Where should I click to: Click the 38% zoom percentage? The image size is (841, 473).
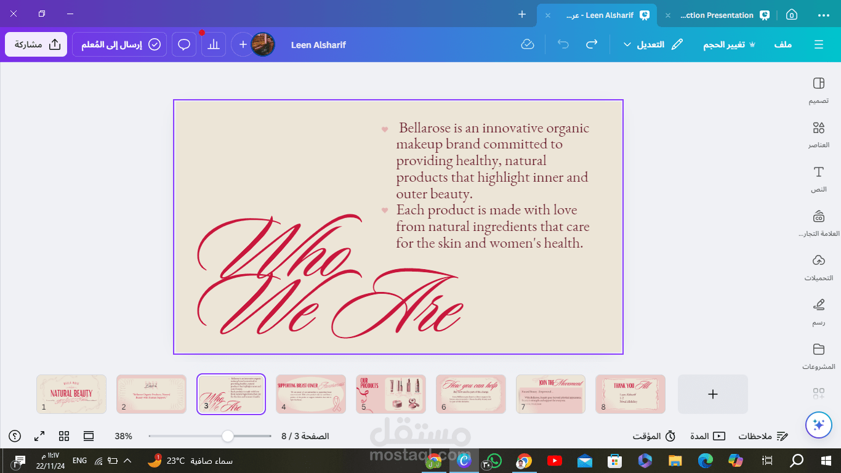123,436
